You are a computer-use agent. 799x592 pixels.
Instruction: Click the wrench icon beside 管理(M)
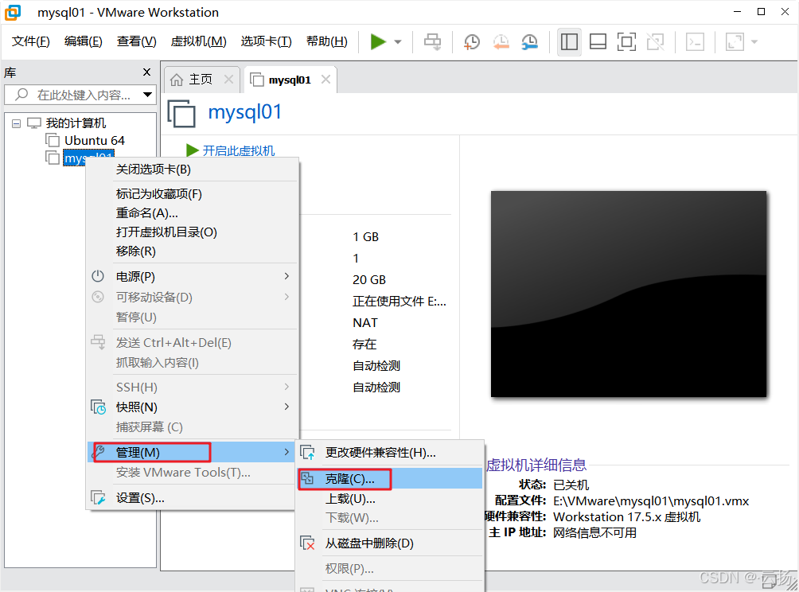click(99, 451)
